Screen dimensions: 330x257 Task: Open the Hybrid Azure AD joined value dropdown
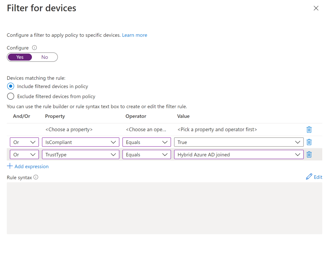[238, 155]
